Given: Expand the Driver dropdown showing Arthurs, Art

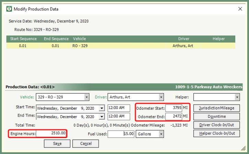Looking at the screenshot, I should (x=161, y=97).
